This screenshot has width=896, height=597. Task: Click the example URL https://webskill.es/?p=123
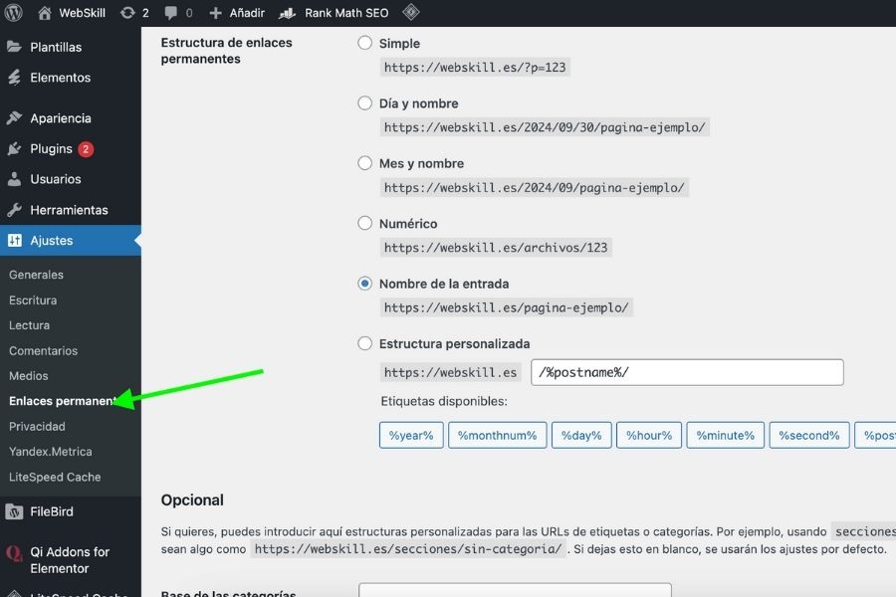(x=475, y=68)
